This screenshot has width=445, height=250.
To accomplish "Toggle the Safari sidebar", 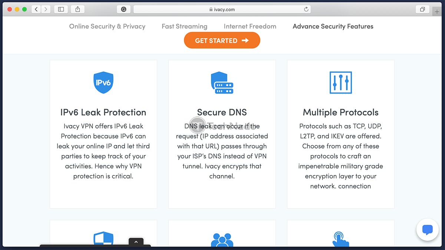I will (61, 9).
